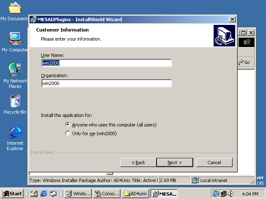Launch Internet Explorer from quick launch
Screen dimensions: 266x199
tap(44, 194)
